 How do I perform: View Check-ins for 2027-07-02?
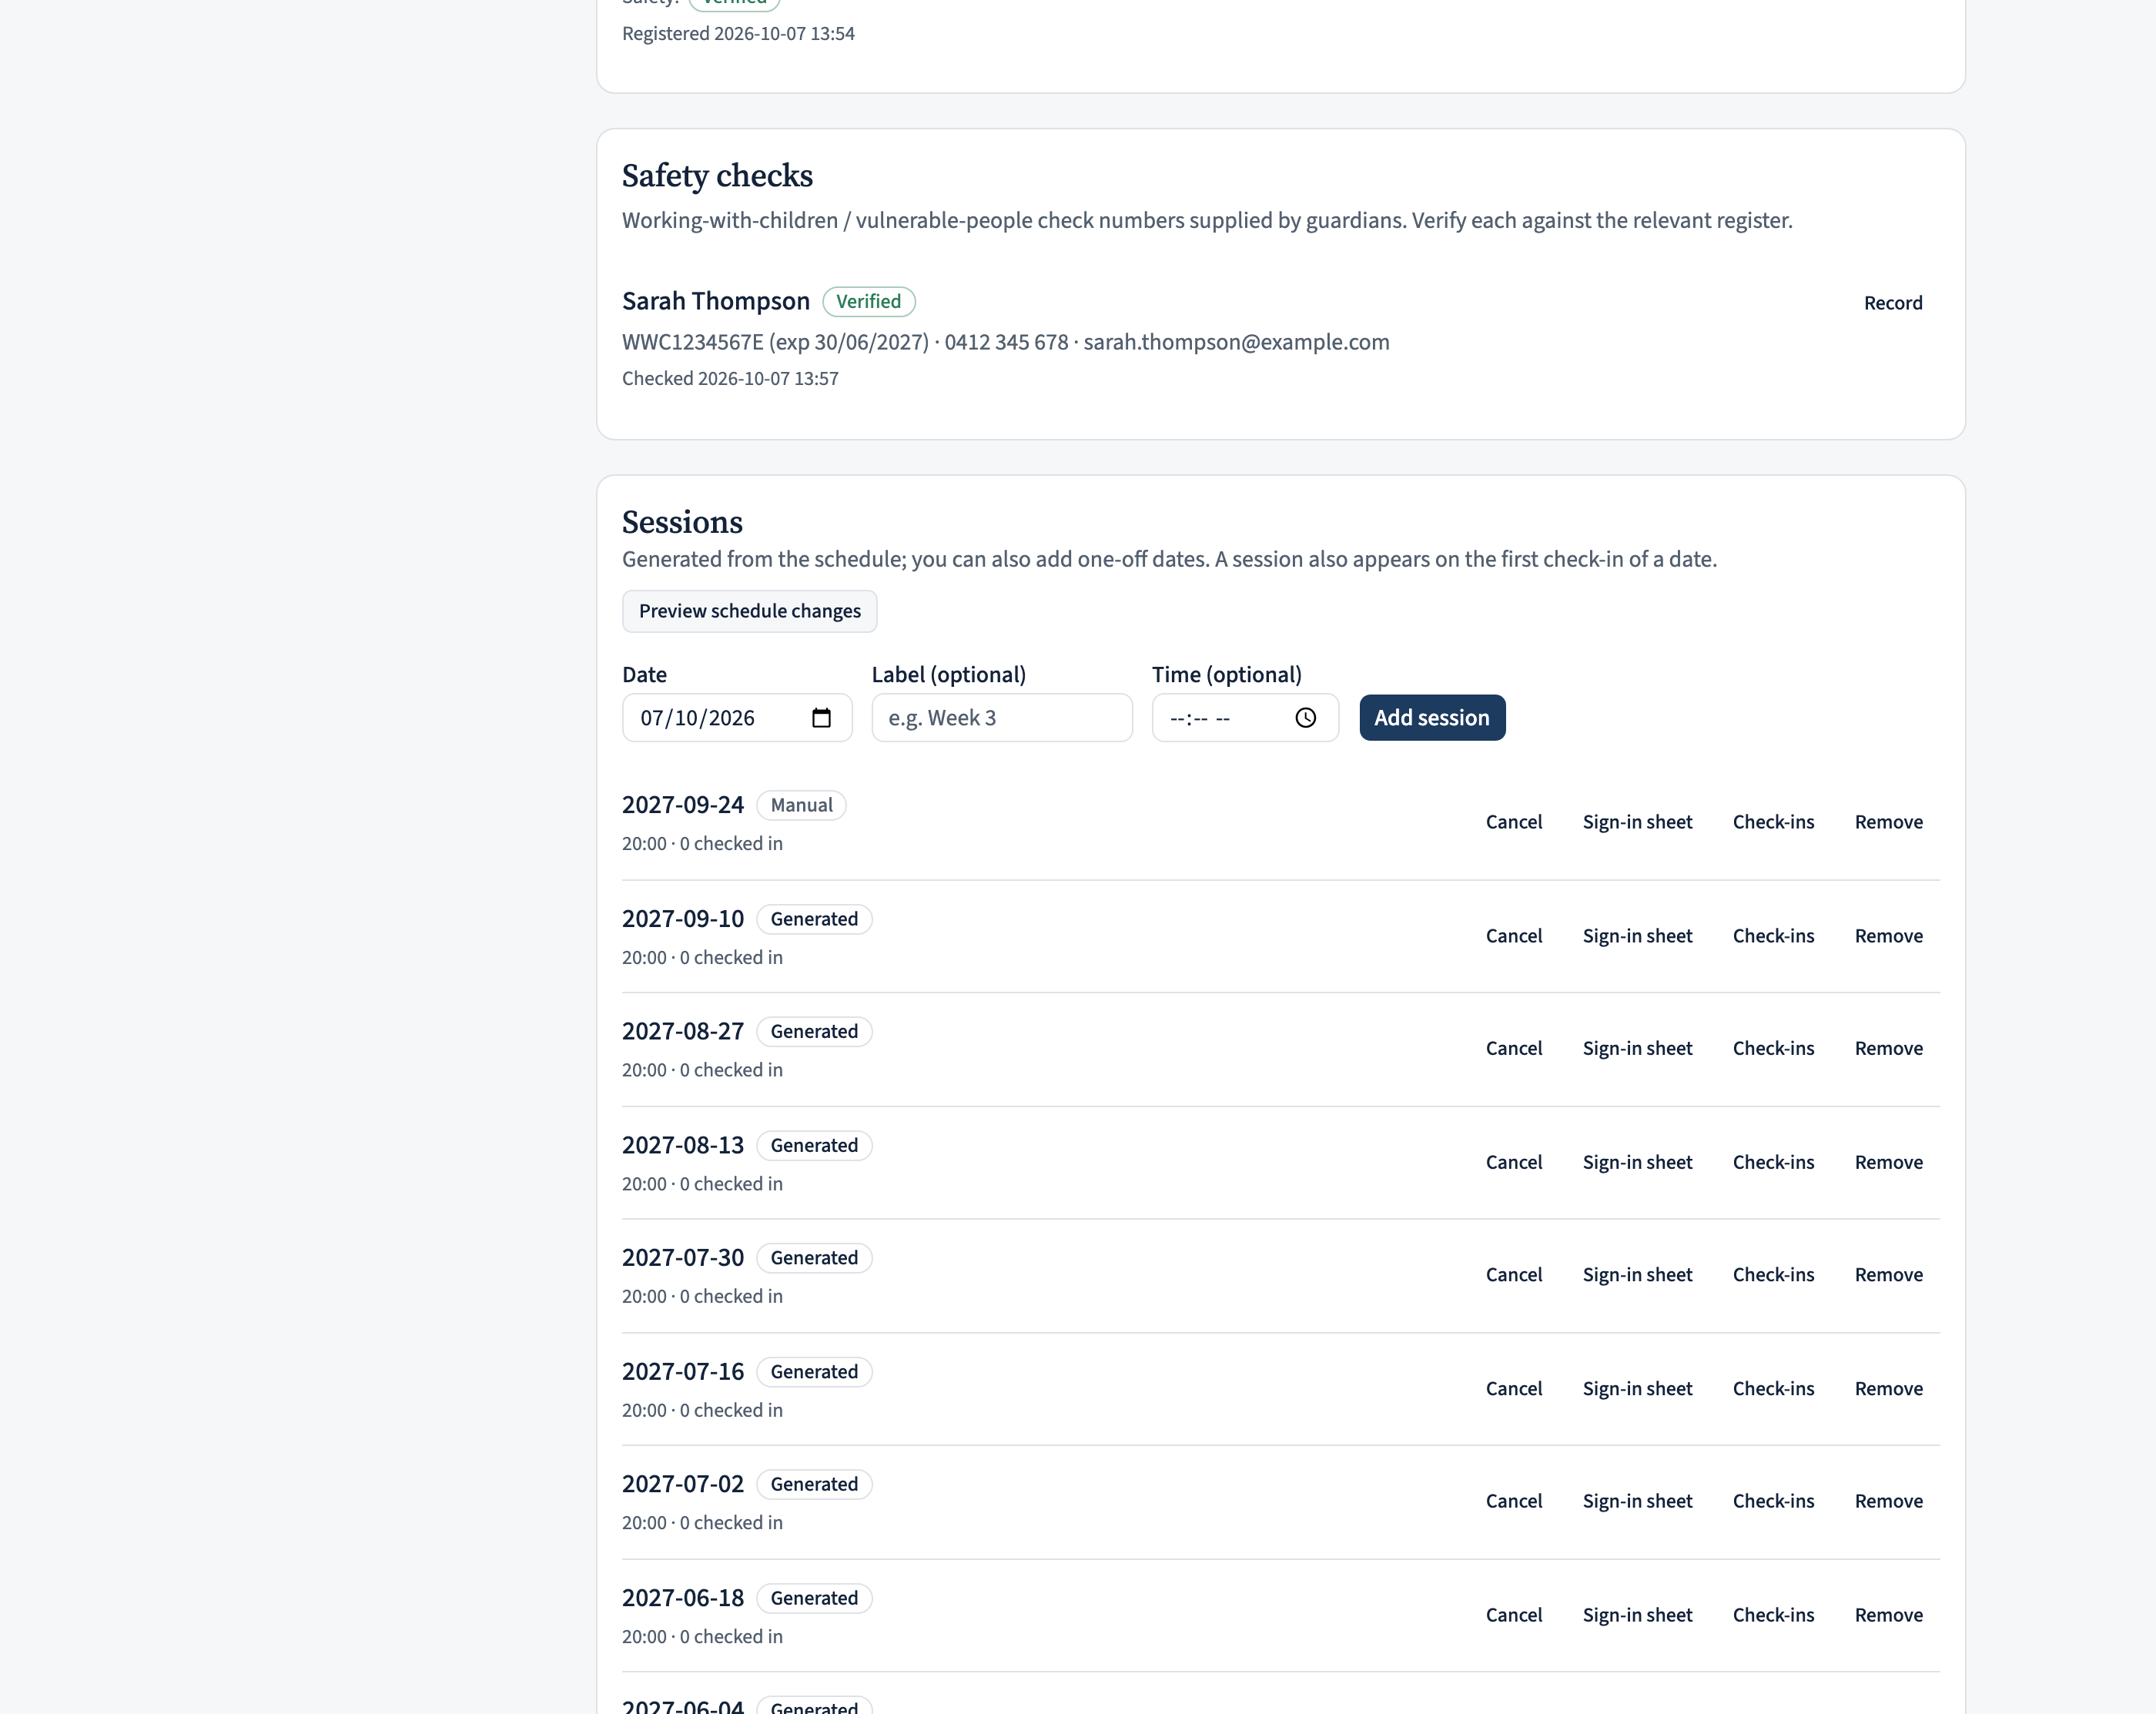(x=1773, y=1501)
